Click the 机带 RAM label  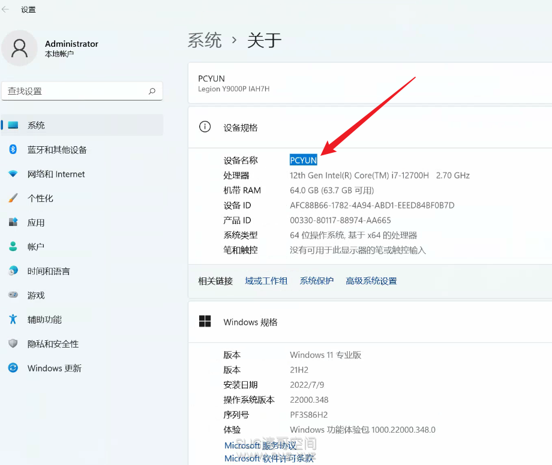(242, 190)
